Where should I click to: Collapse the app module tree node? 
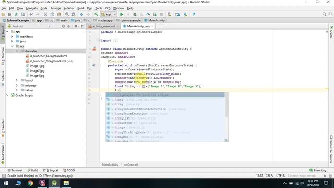(8, 31)
